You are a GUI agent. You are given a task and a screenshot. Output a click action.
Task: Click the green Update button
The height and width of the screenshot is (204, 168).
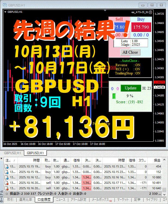tap(131, 88)
